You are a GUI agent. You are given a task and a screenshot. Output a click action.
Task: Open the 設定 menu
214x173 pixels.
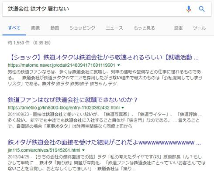click(179, 28)
